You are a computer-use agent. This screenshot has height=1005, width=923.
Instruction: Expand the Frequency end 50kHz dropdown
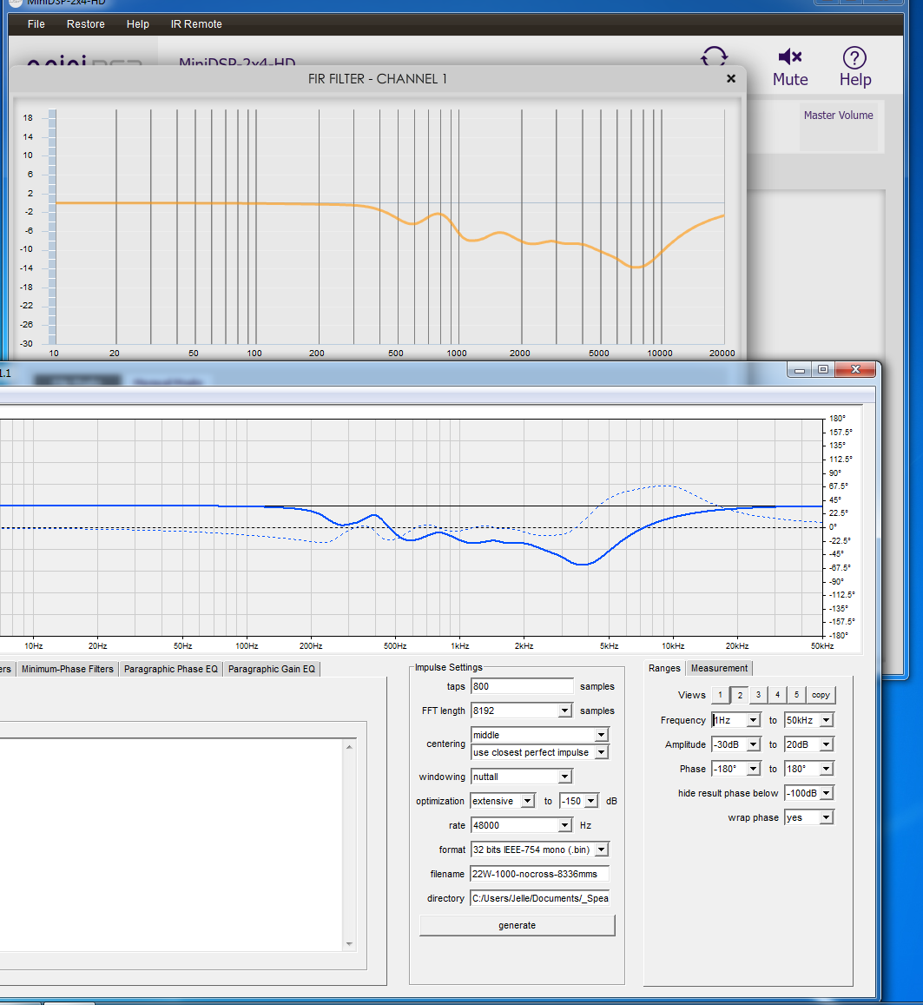(x=827, y=720)
